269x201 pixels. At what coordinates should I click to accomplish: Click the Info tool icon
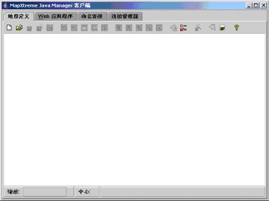tap(104, 28)
